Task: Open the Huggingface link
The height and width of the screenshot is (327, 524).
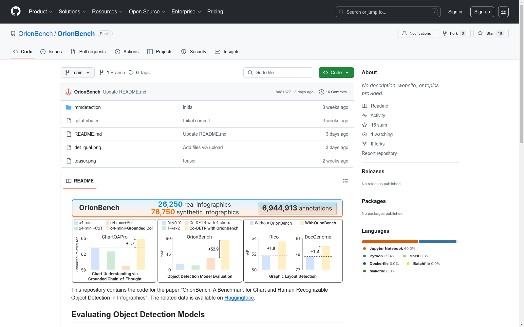Action: [x=239, y=298]
